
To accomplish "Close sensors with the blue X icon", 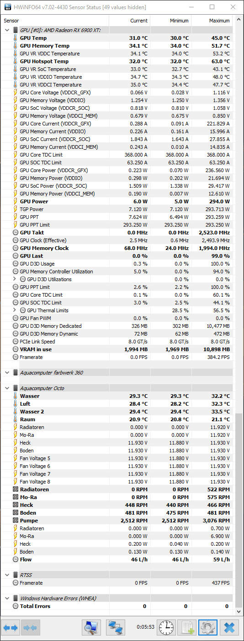I will pyautogui.click(x=229, y=627).
